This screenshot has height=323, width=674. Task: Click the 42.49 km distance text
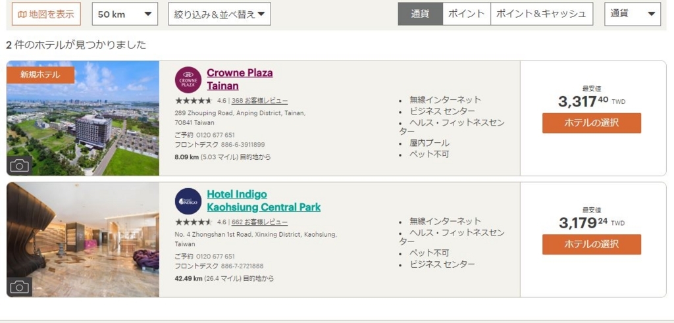tap(224, 278)
